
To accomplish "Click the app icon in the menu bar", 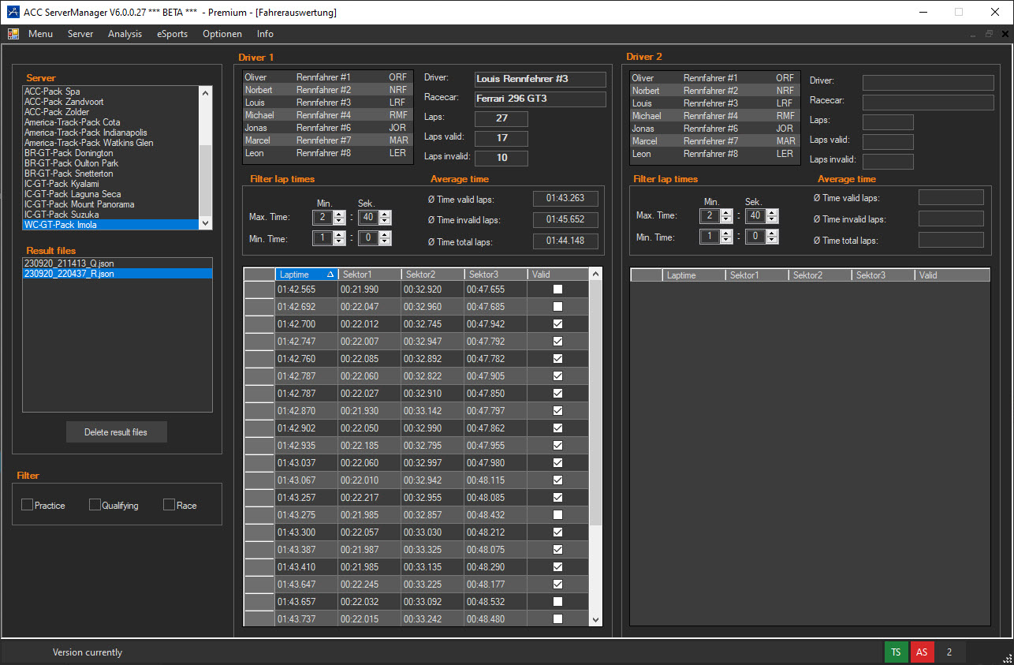I will [x=13, y=34].
